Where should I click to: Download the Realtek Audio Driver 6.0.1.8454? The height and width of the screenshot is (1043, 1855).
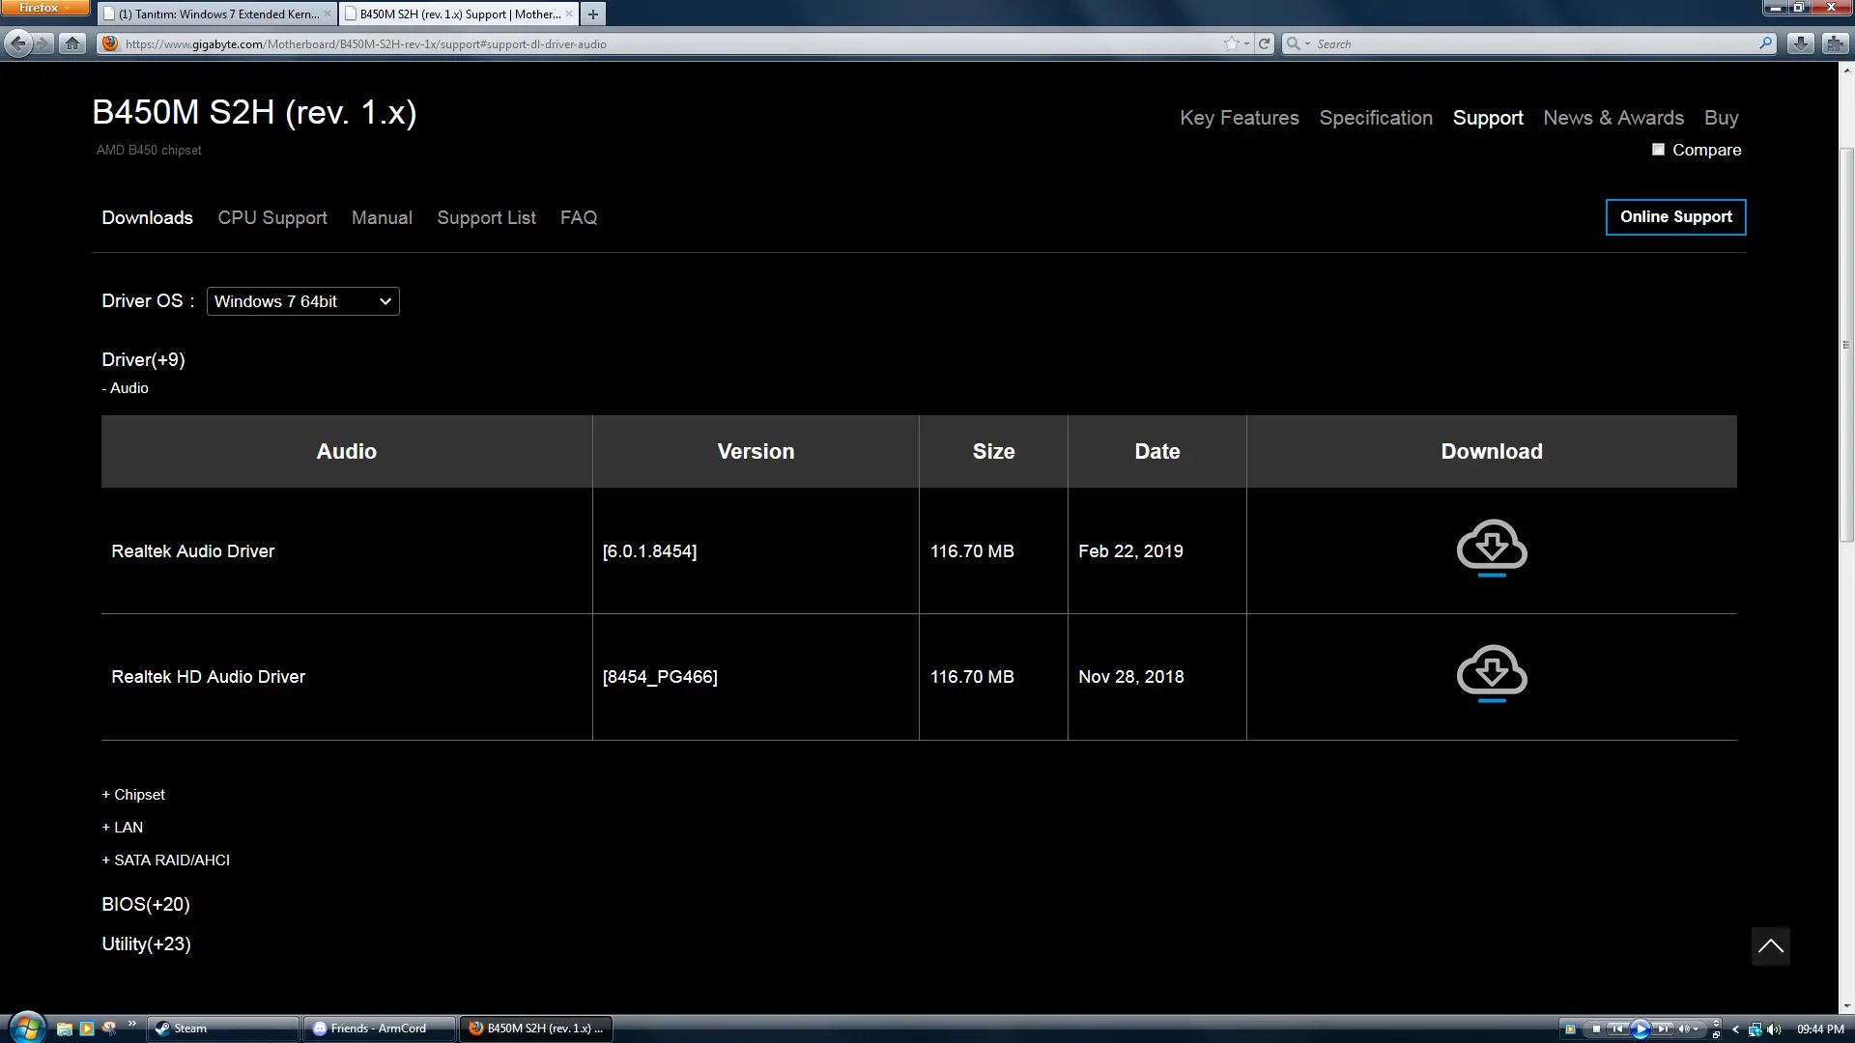click(1492, 548)
